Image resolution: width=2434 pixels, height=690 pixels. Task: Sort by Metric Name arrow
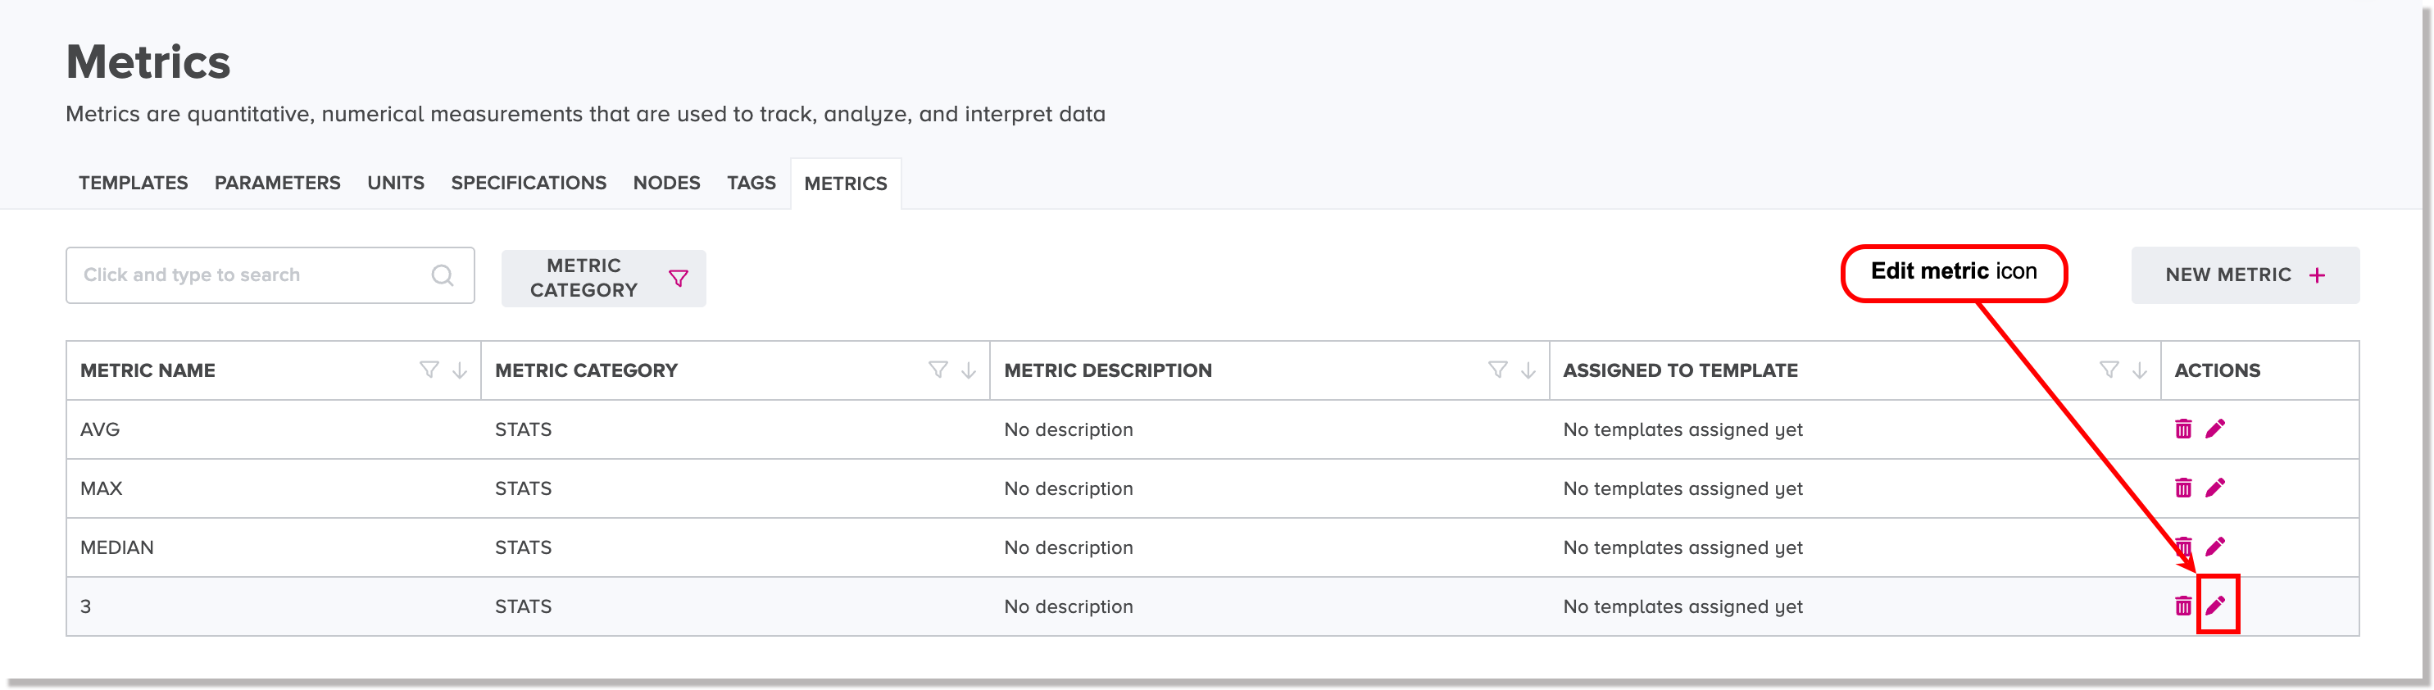click(459, 370)
